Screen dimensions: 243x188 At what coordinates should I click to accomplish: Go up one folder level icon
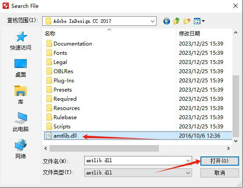(x=176, y=21)
